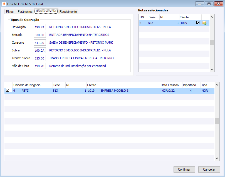Click the Cliente header in the main grid

point(123,85)
